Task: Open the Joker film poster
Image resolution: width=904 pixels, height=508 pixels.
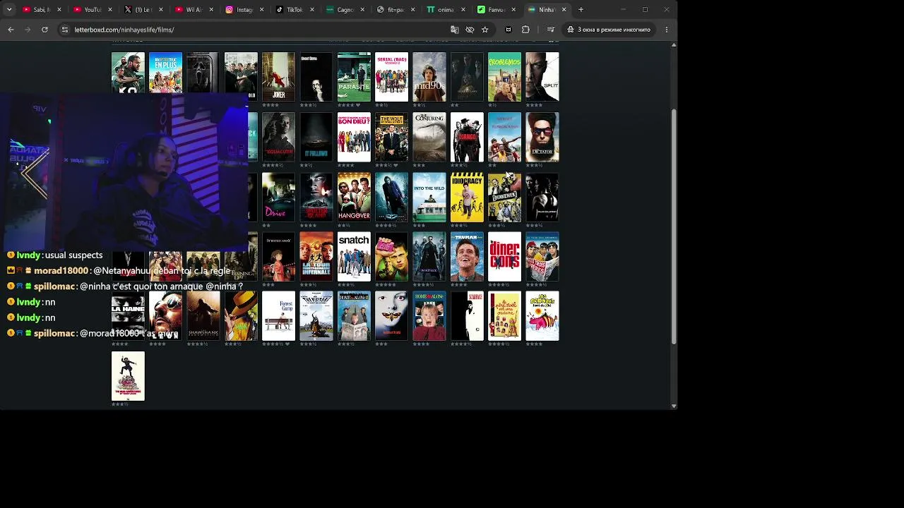Action: pos(278,76)
